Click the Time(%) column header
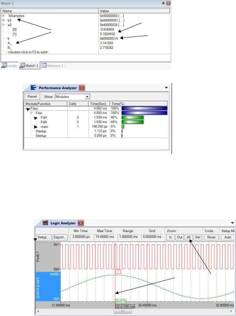Viewport: 236px width, 316px height. point(138,104)
